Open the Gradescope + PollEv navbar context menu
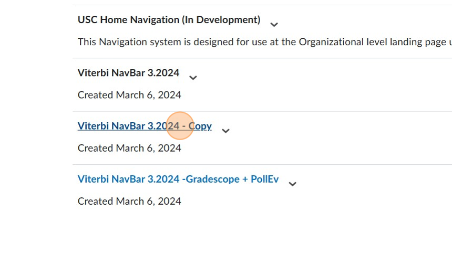The width and height of the screenshot is (452, 253). [x=293, y=184]
